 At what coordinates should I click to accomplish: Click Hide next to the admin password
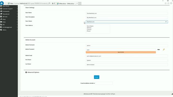tap(159, 50)
